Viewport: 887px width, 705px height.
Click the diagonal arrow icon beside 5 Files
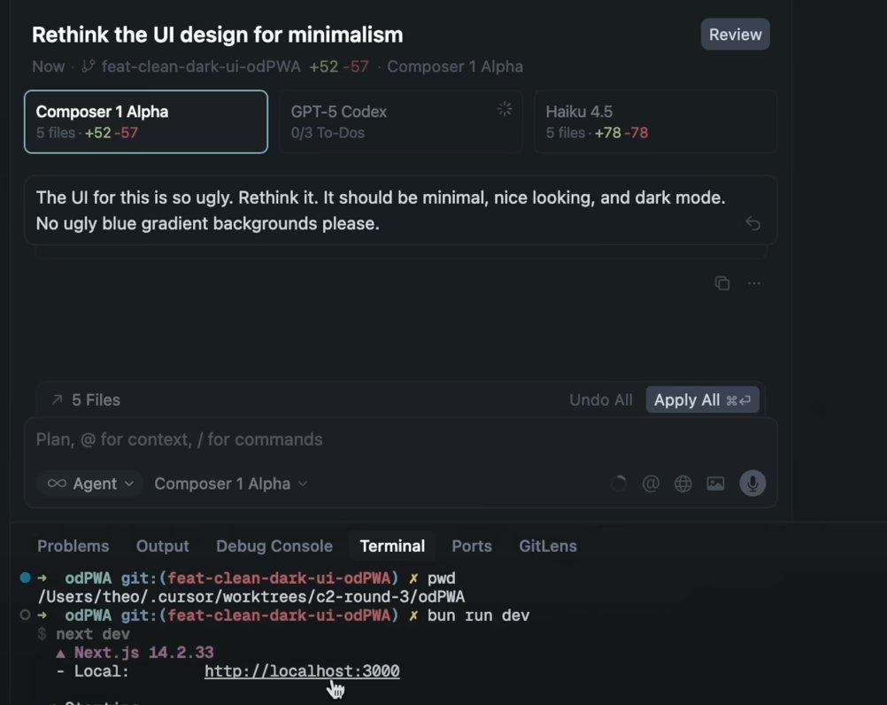pos(57,400)
